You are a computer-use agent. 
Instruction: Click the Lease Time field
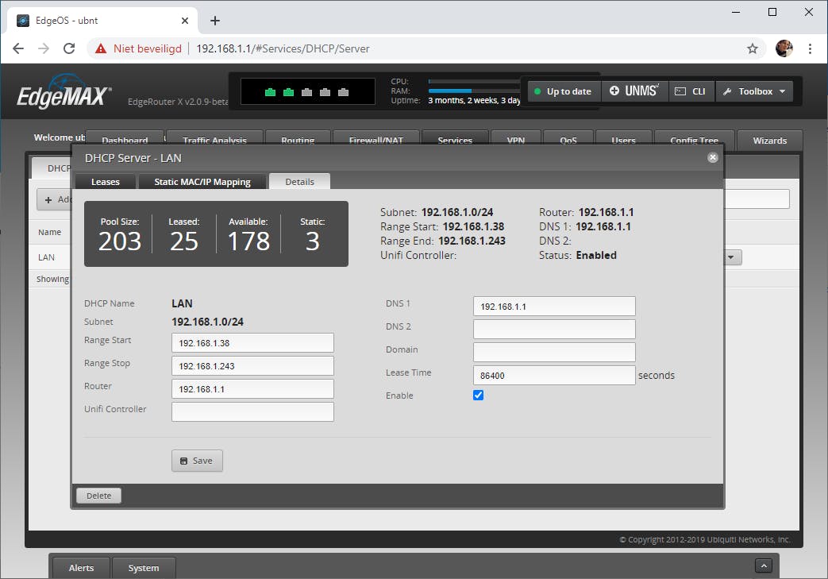553,376
